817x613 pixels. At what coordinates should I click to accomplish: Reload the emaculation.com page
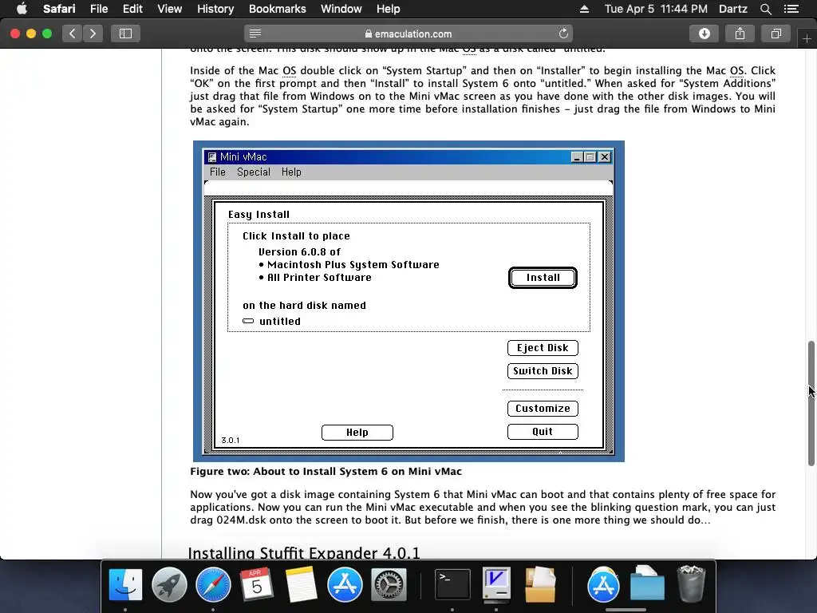(563, 34)
